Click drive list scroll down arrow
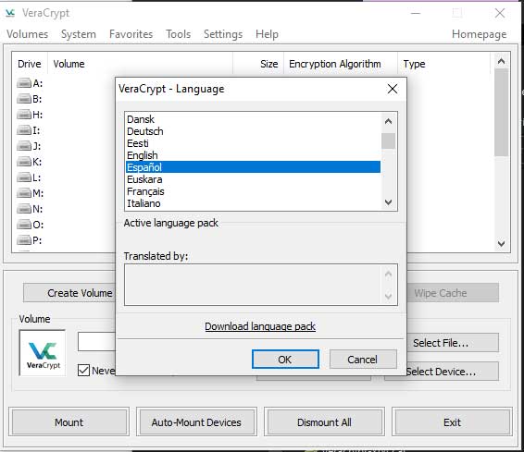This screenshot has width=524, height=452. (501, 243)
